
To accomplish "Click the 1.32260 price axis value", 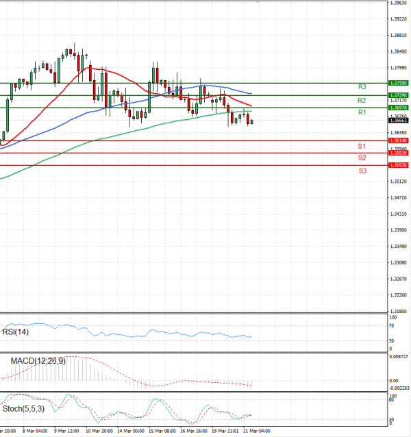I will click(x=399, y=295).
